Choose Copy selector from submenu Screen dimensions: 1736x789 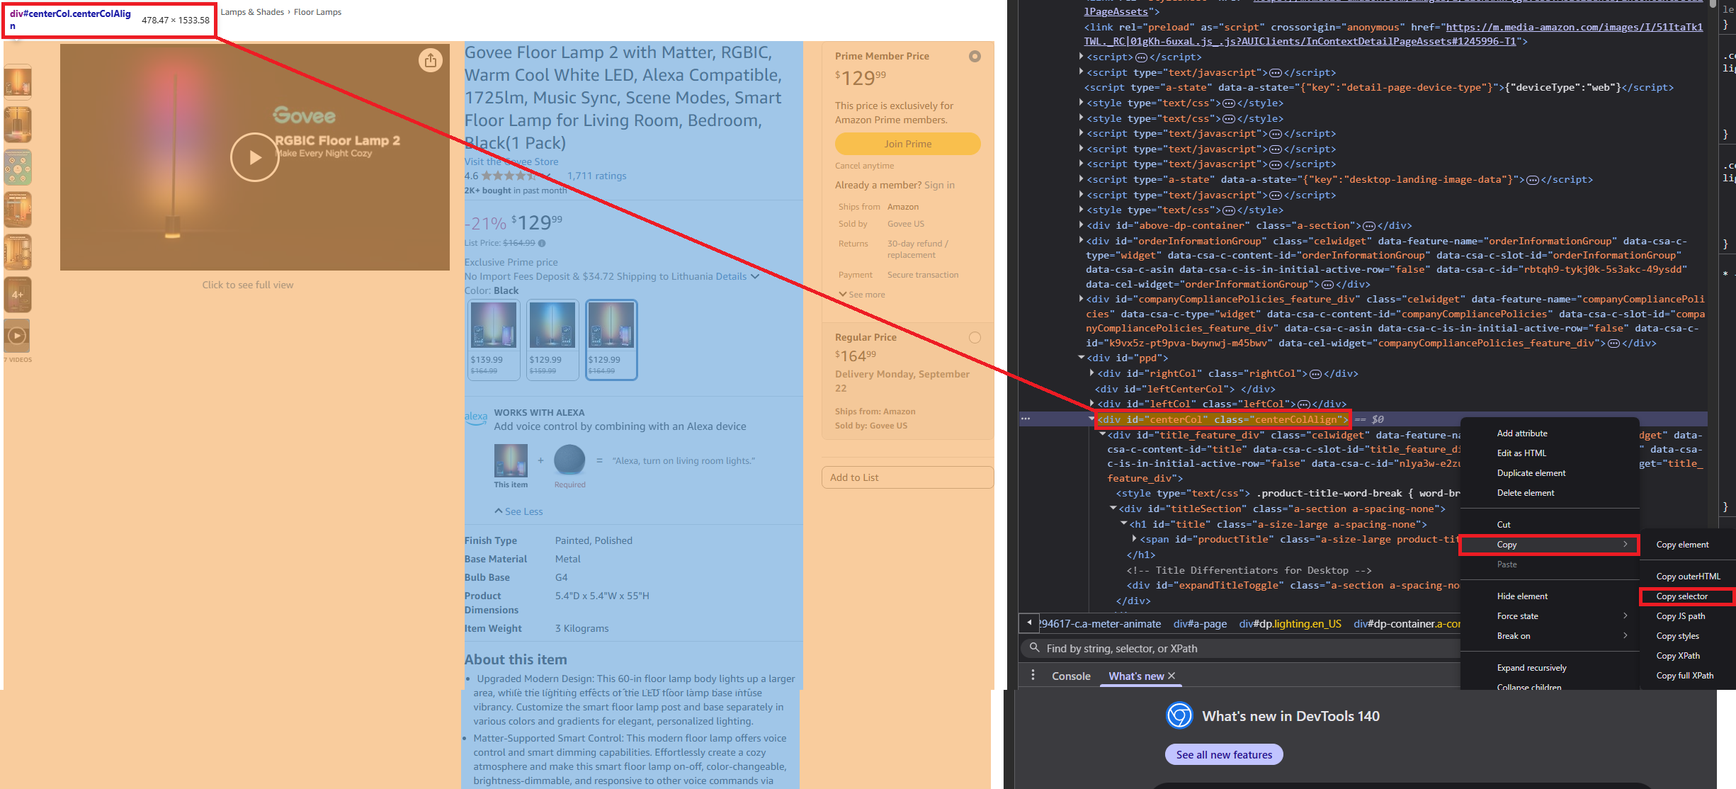(x=1681, y=596)
